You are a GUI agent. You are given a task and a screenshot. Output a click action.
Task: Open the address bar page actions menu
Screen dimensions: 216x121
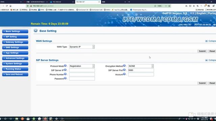pyautogui.click(x=166, y=6)
